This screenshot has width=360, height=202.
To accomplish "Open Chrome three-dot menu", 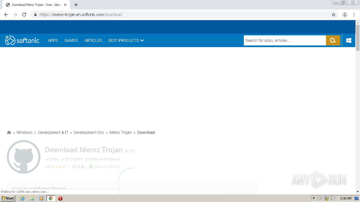I will point(354,15).
